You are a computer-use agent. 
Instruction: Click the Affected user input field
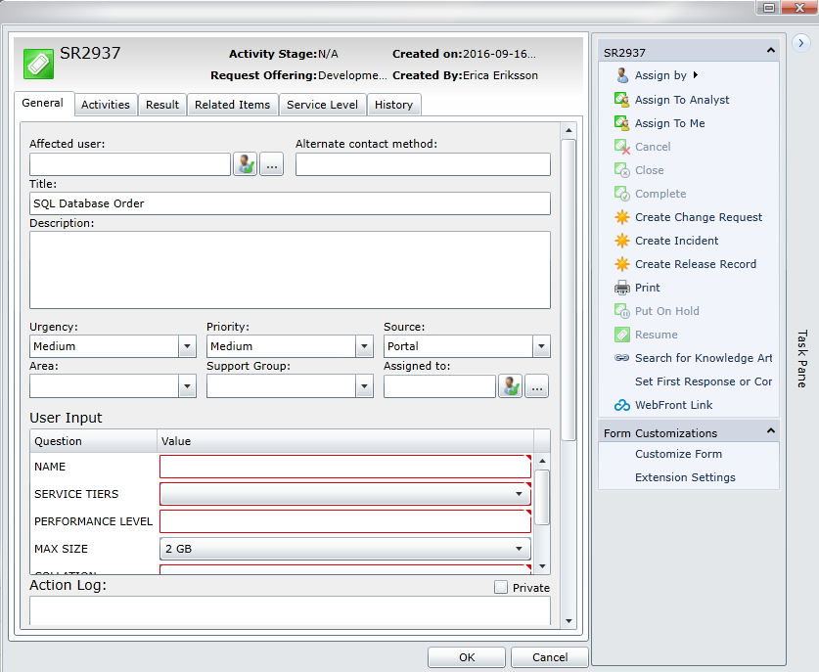[x=130, y=164]
